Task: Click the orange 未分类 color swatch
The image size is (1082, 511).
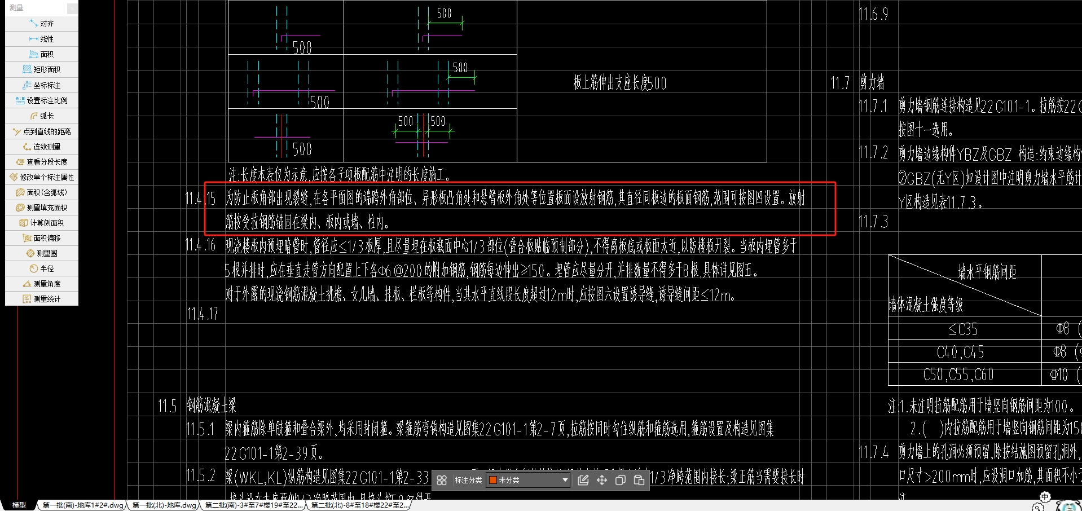Action: [x=492, y=480]
